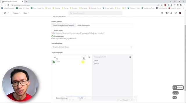Screen dimensions: 186x104
Task: Open the user profile avatar in navbar
Action: click(x=180, y=13)
